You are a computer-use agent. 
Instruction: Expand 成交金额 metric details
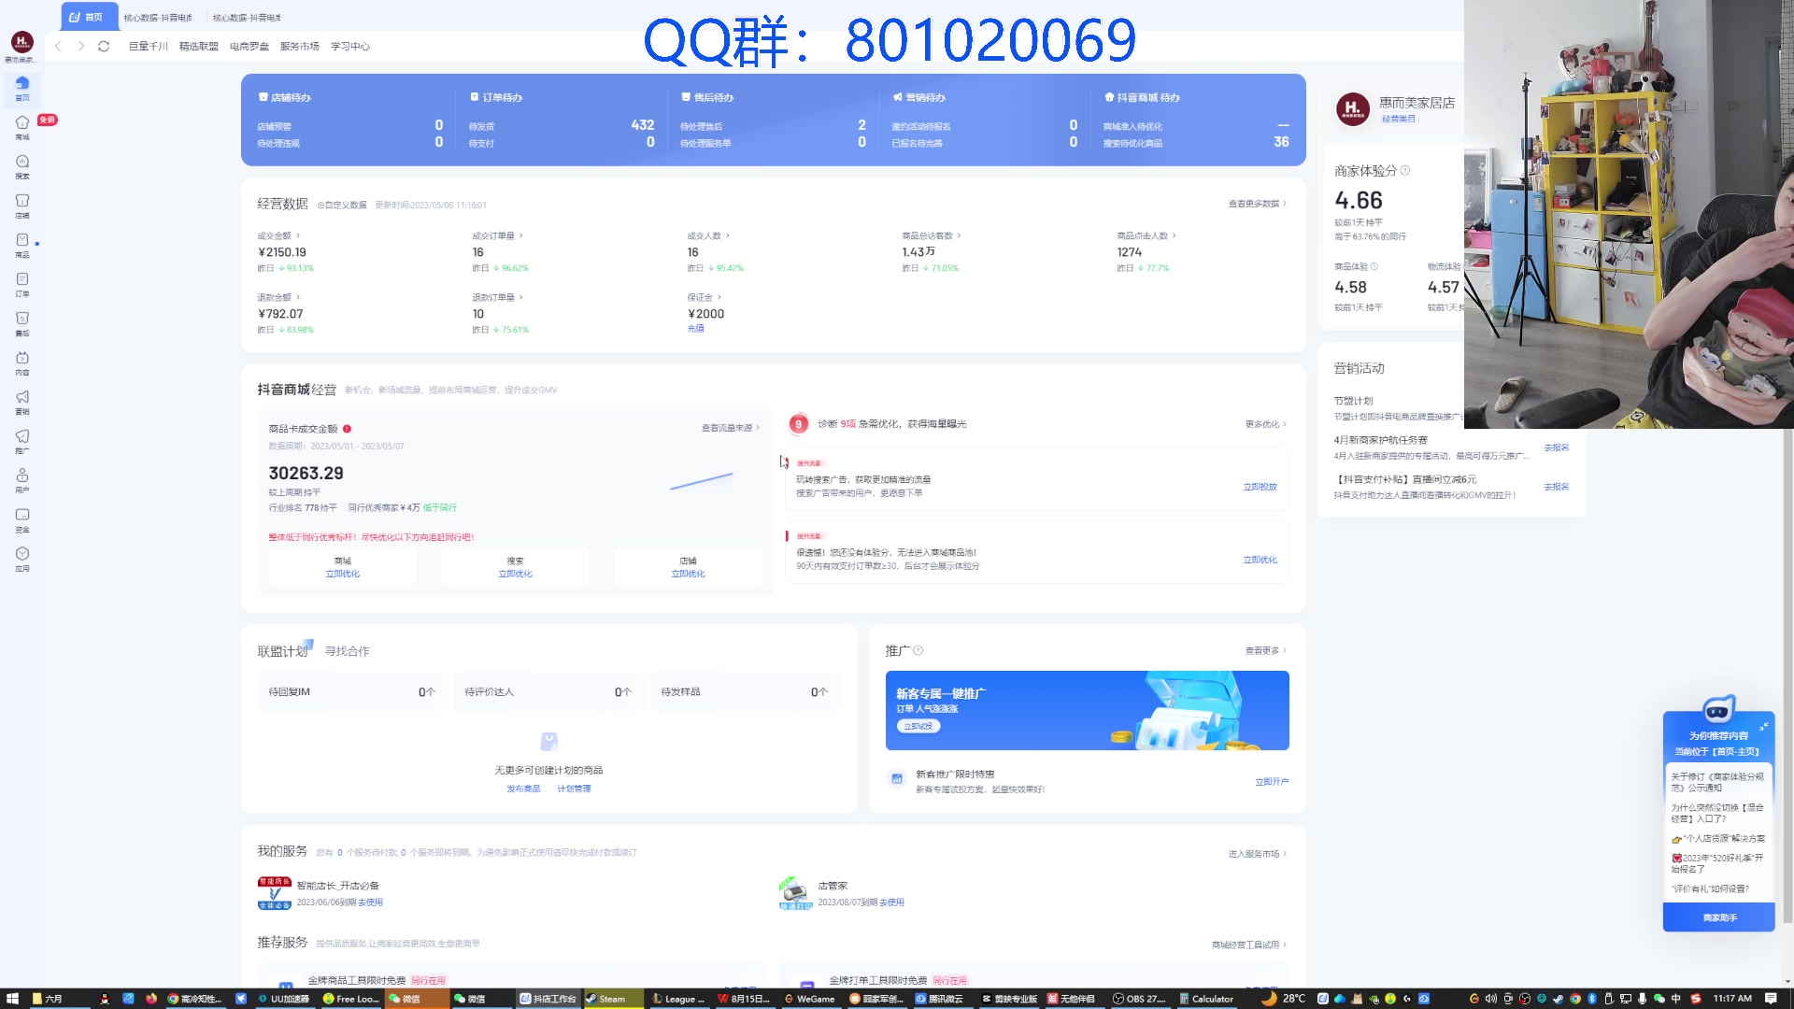[x=278, y=235]
